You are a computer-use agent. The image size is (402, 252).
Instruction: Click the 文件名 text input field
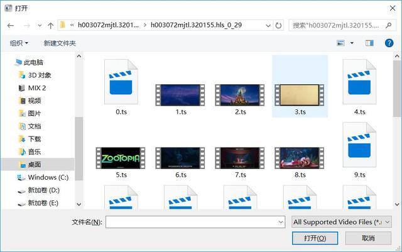(195, 222)
